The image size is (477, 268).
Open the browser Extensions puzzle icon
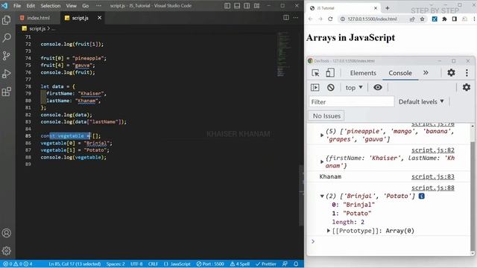[444, 19]
